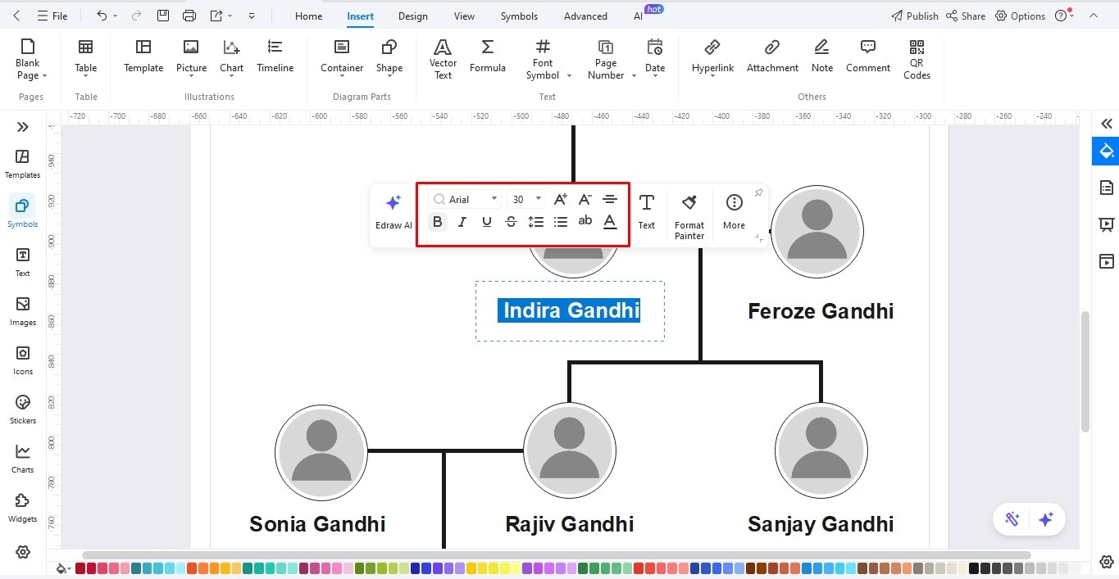Open the font family dropdown
Image resolution: width=1119 pixels, height=579 pixels.
click(x=494, y=198)
